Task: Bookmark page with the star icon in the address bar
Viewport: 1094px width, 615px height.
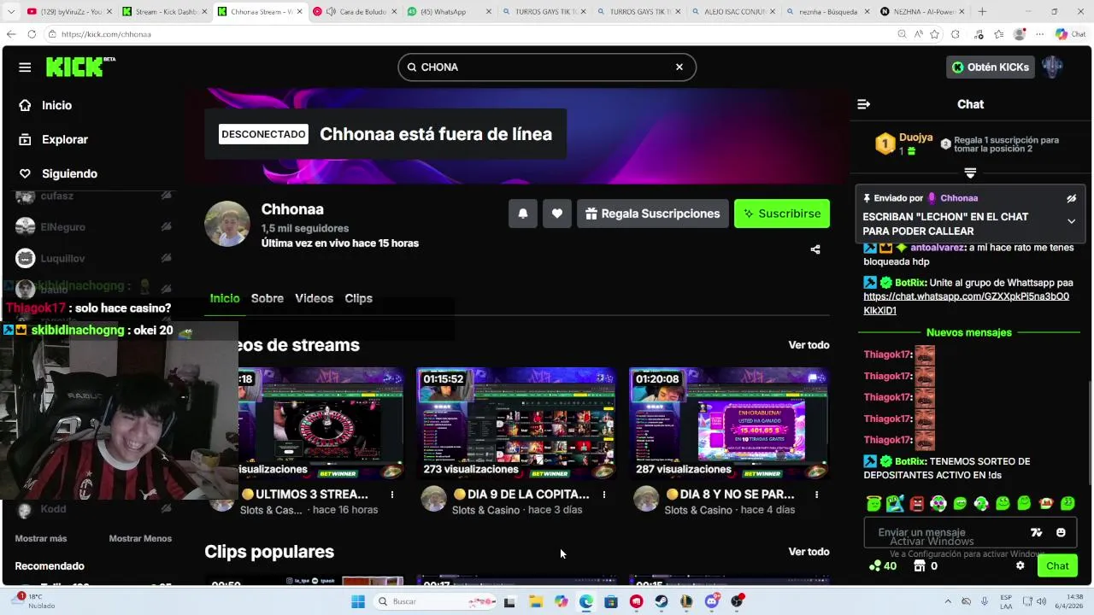Action: tap(934, 34)
